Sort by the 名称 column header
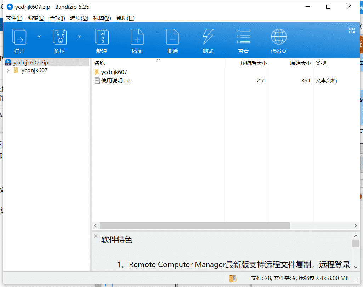Screen dimensions: 363x287 tap(100, 63)
